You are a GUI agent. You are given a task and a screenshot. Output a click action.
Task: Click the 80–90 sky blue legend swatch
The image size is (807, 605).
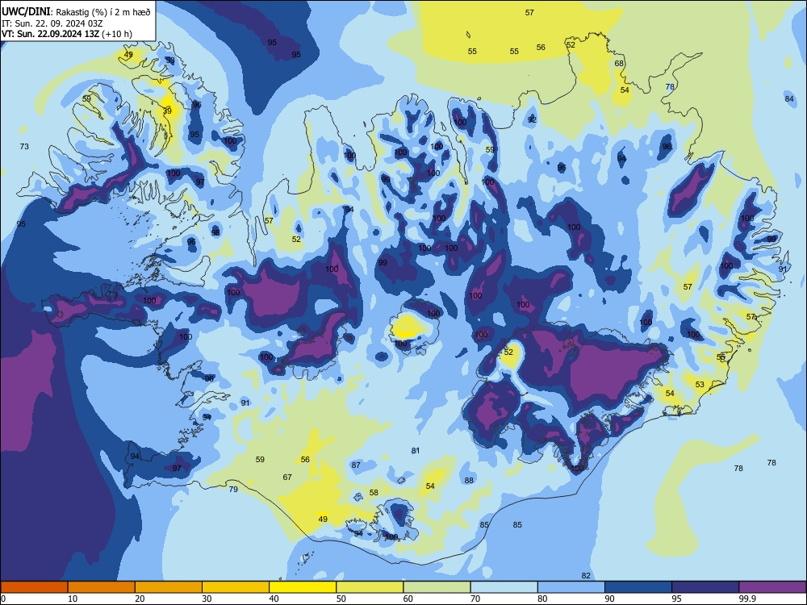click(x=571, y=587)
